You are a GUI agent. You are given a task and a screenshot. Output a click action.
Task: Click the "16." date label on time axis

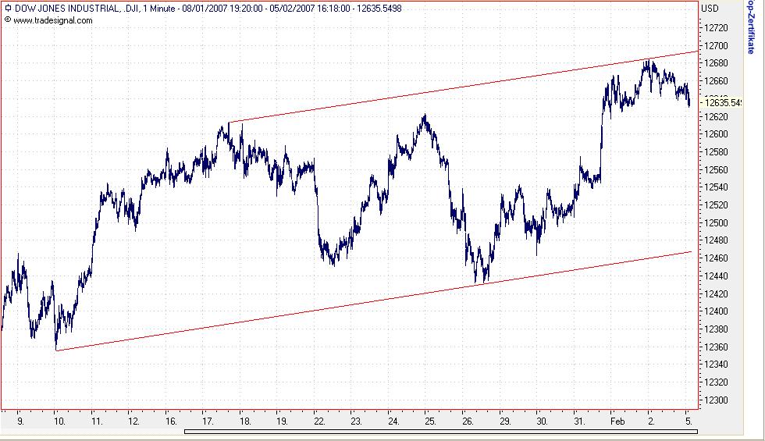pyautogui.click(x=171, y=421)
